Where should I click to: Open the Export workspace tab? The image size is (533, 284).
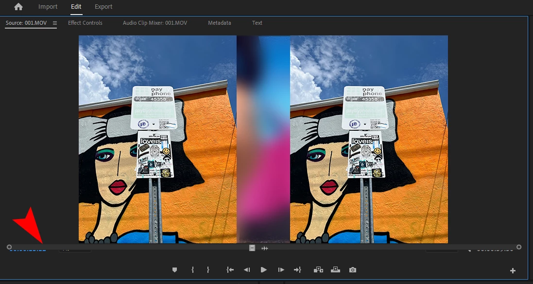point(103,6)
